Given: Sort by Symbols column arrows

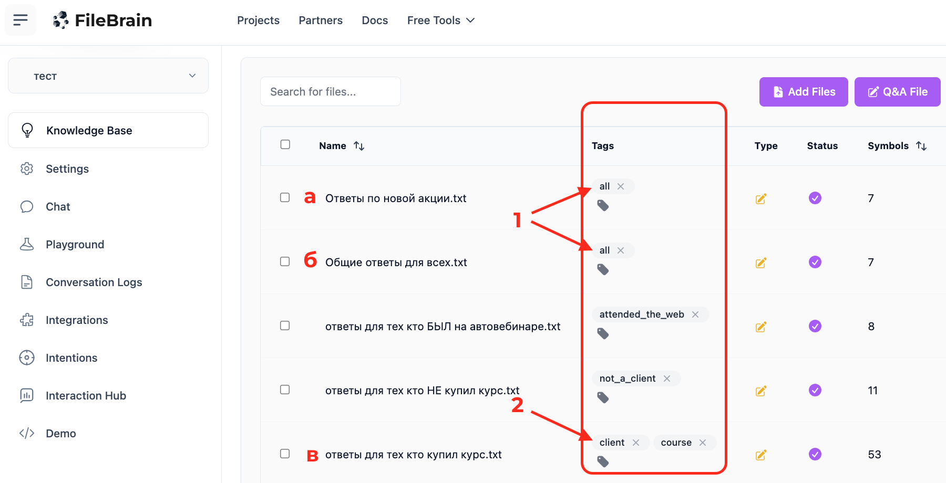Looking at the screenshot, I should [x=921, y=146].
